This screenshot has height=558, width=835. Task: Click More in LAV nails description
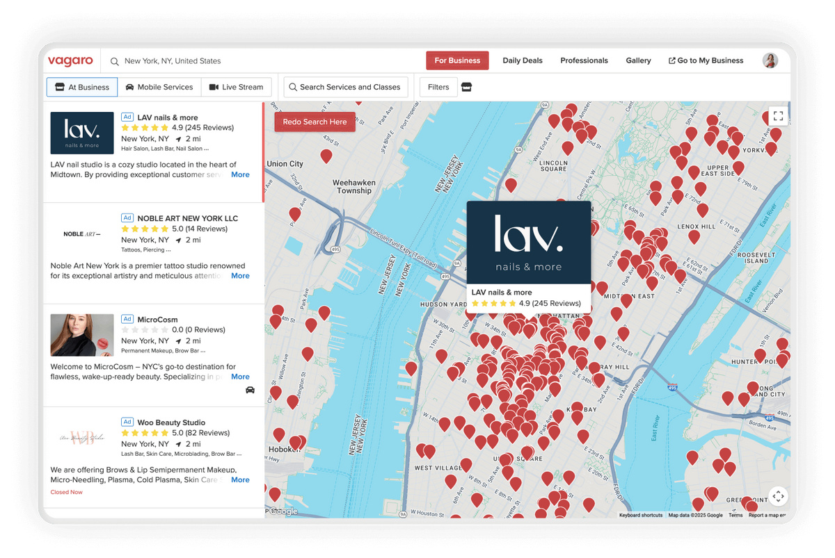[x=240, y=175]
